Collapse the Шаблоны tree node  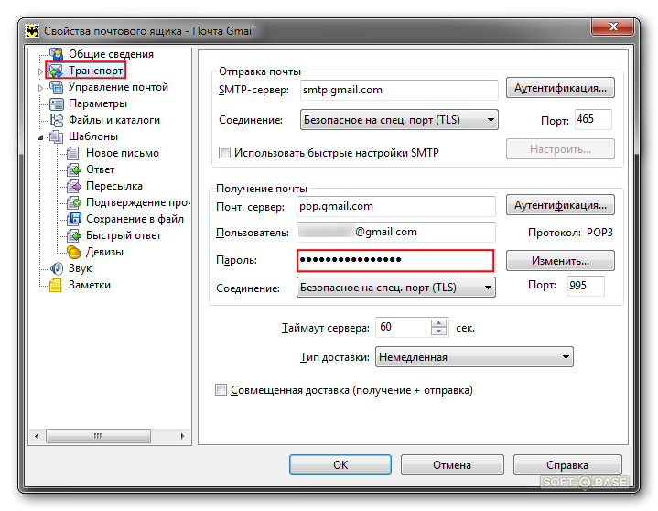coord(40,137)
